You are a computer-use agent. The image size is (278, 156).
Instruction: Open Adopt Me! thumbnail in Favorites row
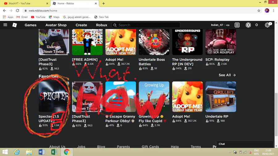tap(187, 96)
